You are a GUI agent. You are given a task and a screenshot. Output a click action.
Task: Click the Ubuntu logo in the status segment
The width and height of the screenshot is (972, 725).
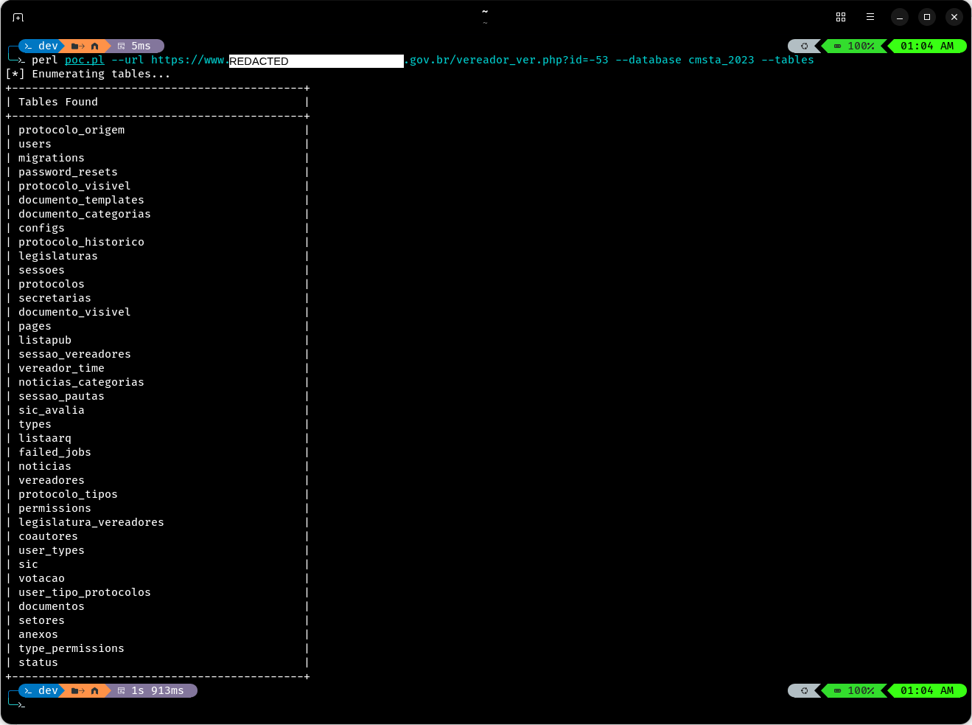(x=803, y=46)
